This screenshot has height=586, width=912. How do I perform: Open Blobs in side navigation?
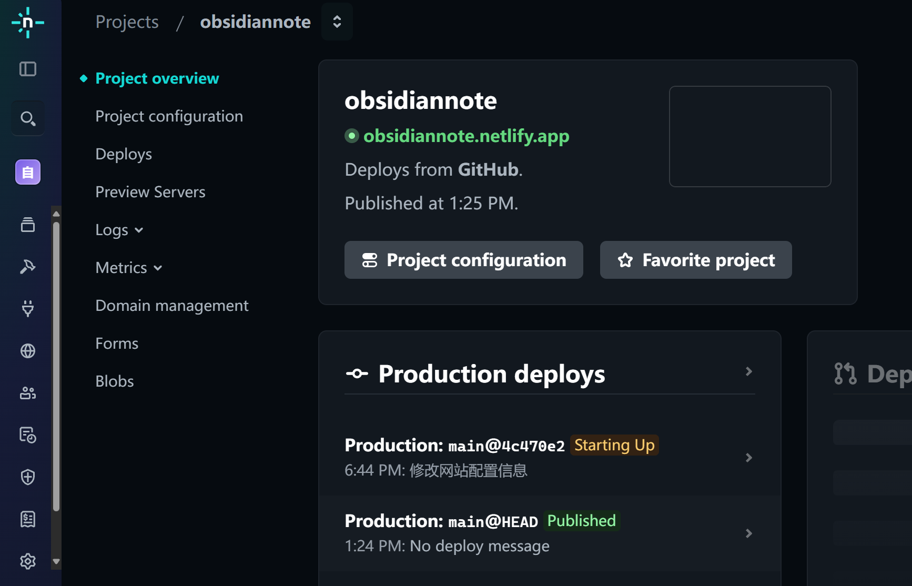point(115,381)
